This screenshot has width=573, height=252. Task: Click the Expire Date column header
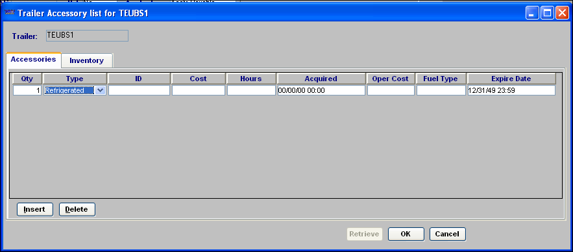pos(511,79)
